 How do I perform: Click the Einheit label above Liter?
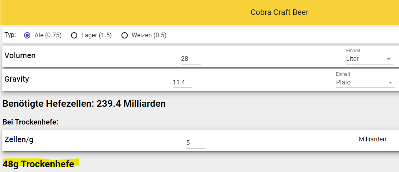(x=353, y=51)
